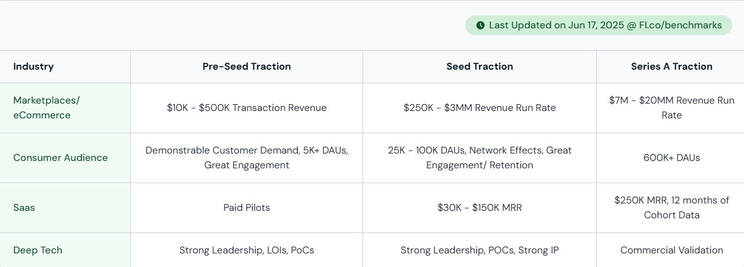
Task: Select the Paid Pilots cell
Action: coord(247,208)
